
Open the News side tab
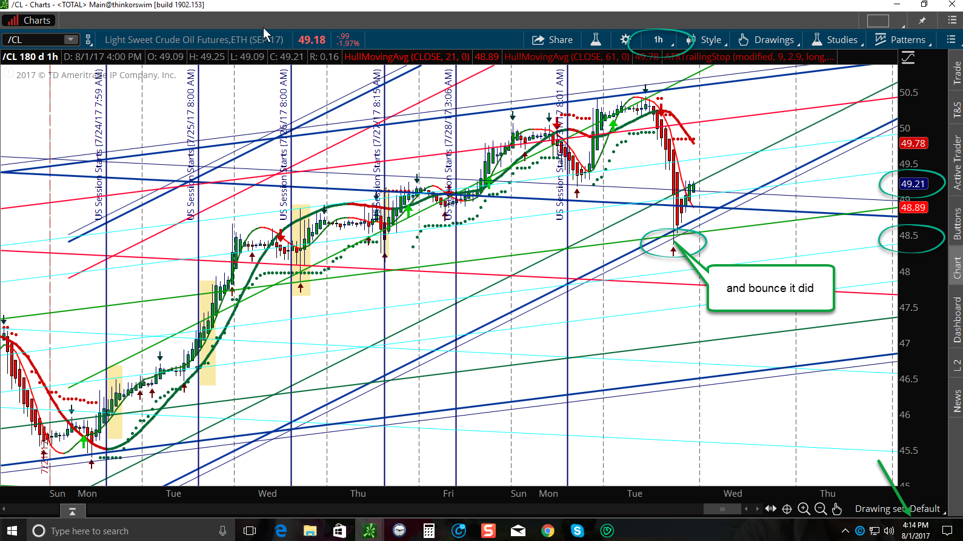coord(957,401)
